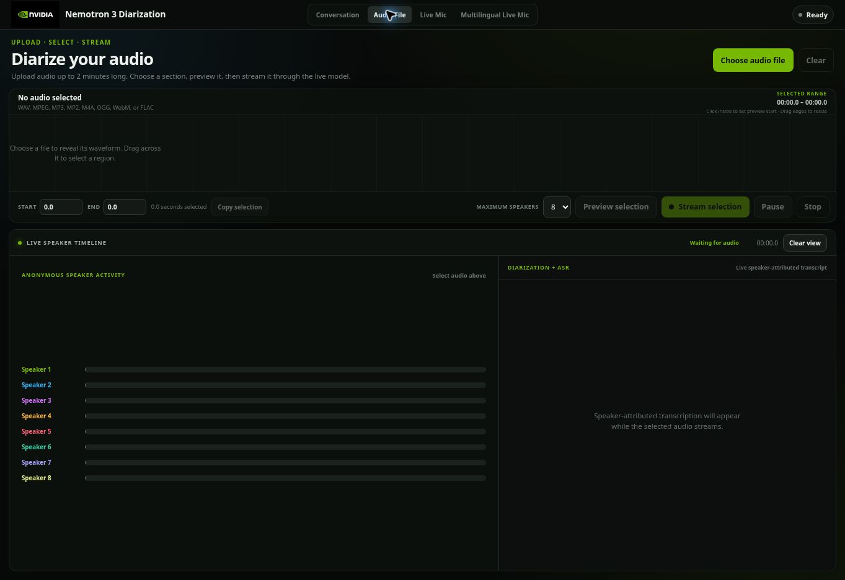Clear the selected audio file
The height and width of the screenshot is (580, 845).
point(816,60)
